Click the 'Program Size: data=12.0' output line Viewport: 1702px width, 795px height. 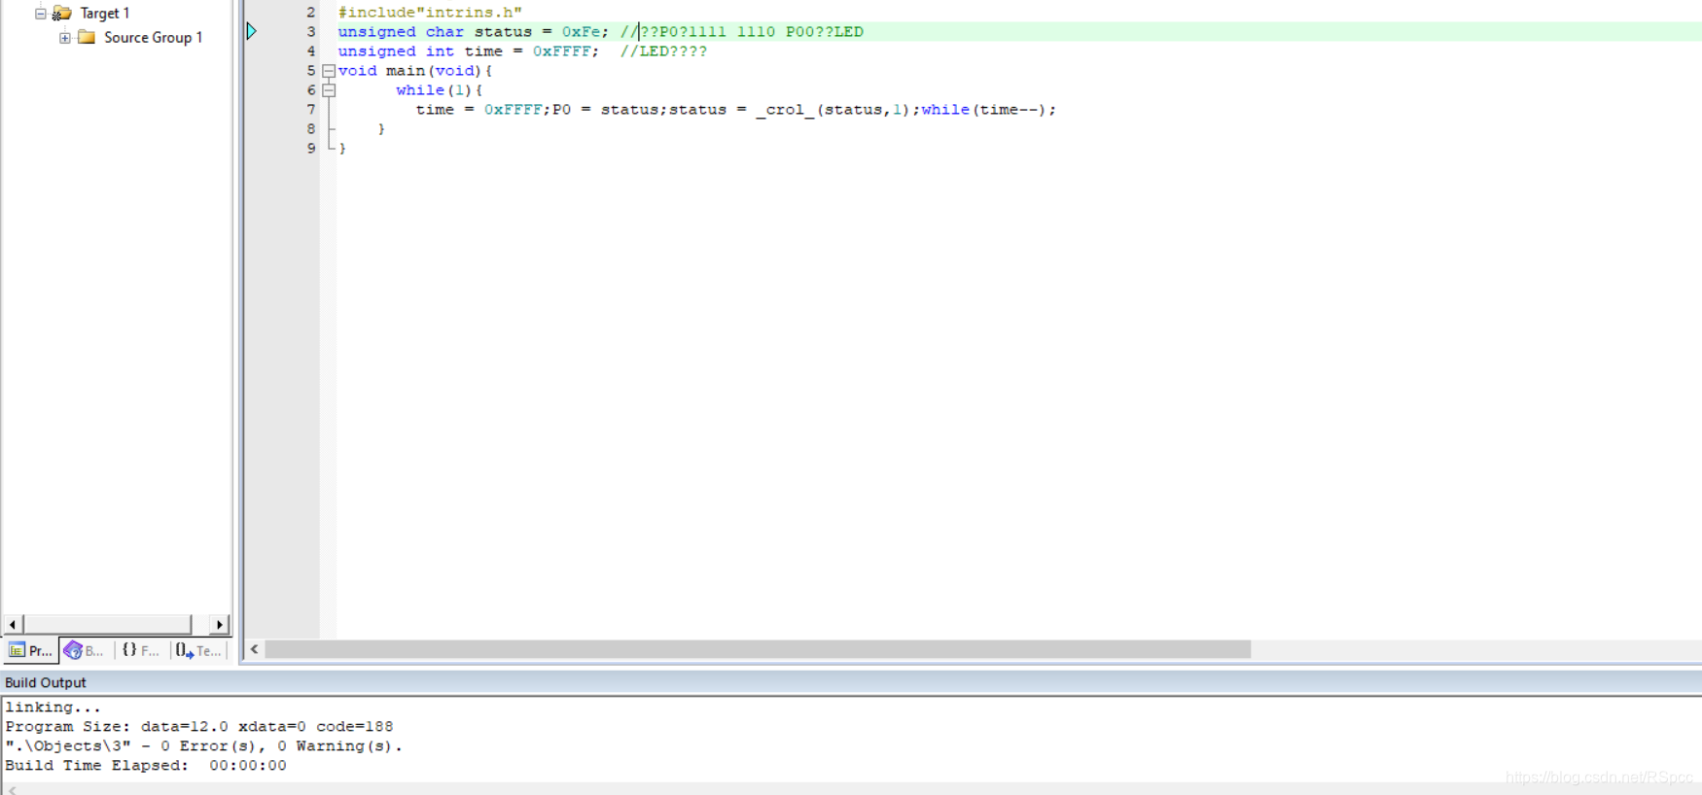coord(199,727)
